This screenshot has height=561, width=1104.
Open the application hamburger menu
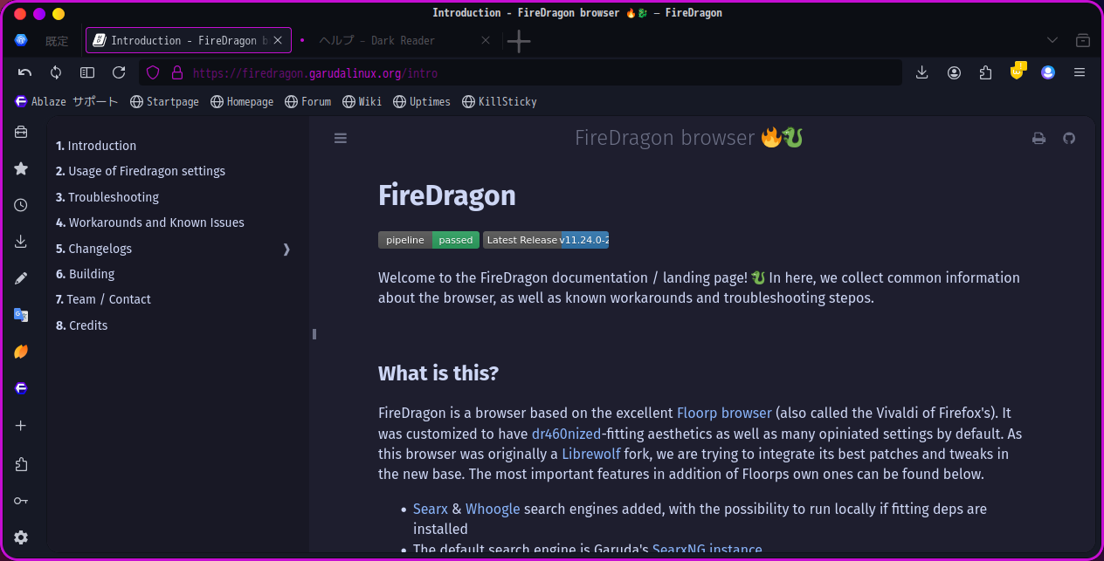coord(1080,72)
